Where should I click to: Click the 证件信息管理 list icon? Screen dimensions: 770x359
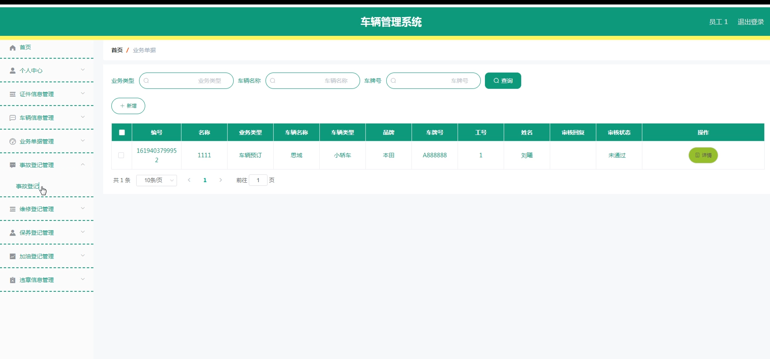click(x=13, y=94)
